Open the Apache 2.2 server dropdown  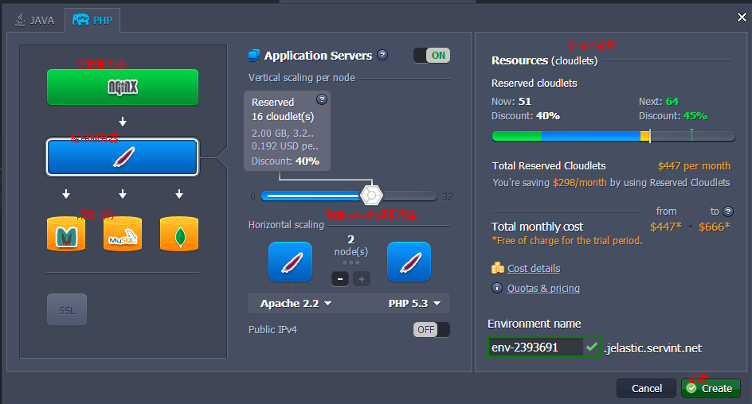coord(296,304)
